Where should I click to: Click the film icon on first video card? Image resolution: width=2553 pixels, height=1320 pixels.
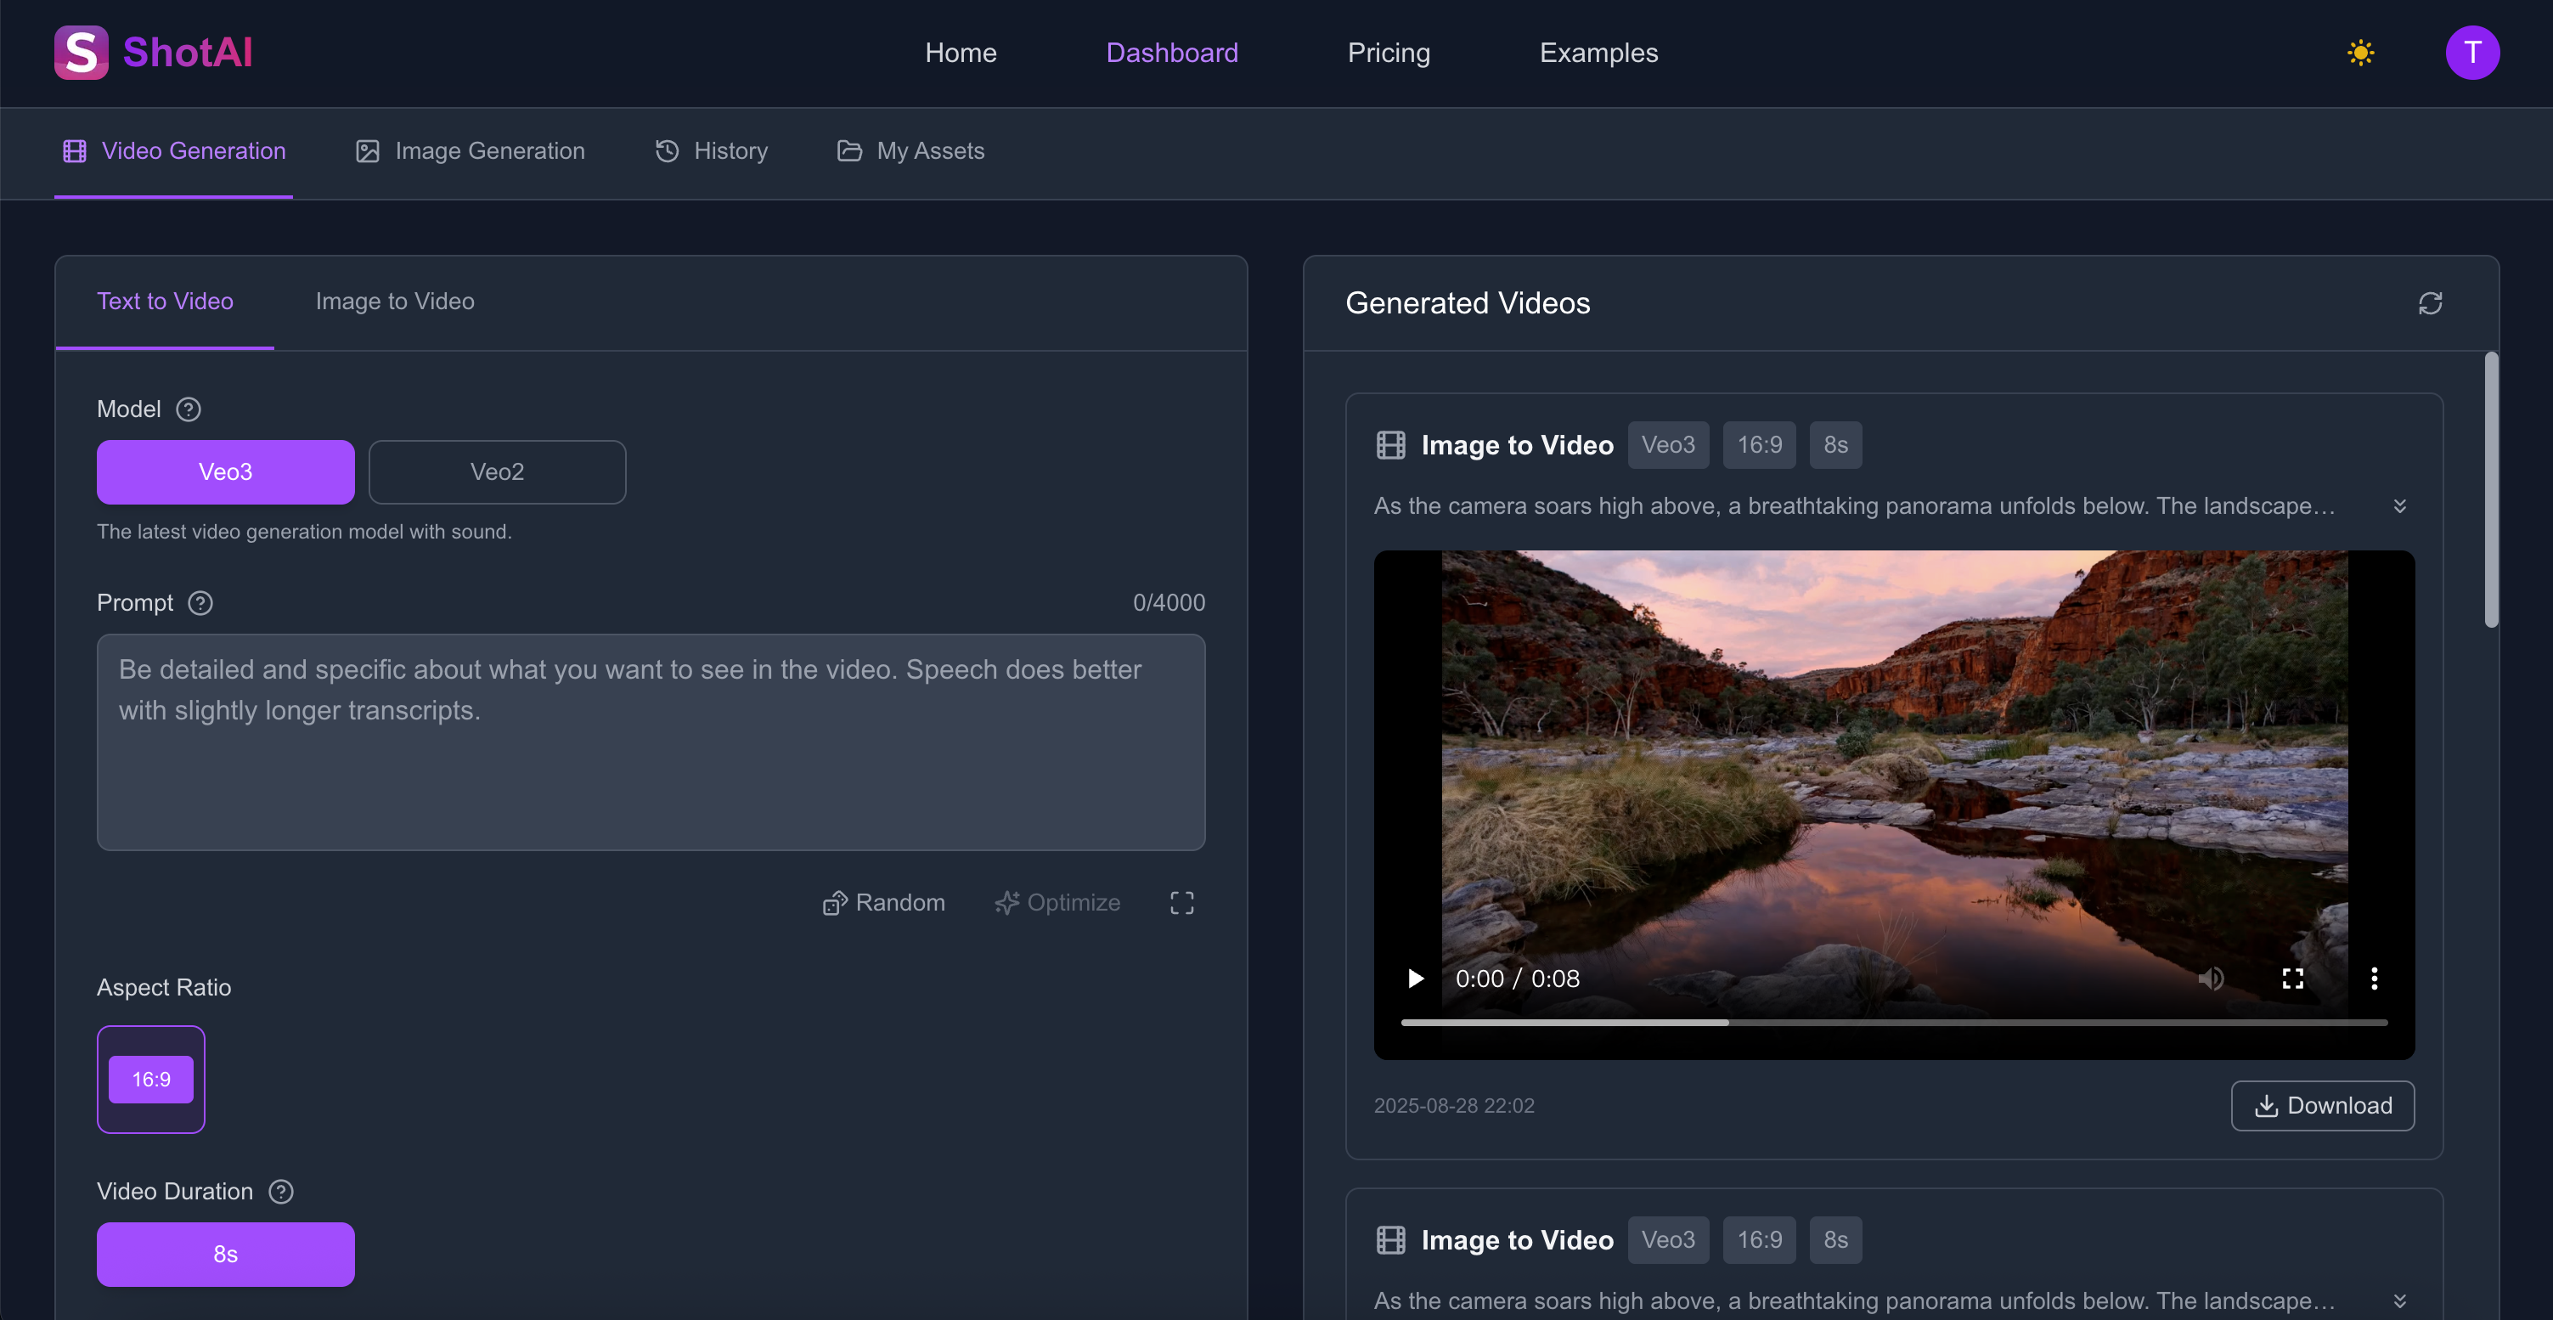pyautogui.click(x=1390, y=445)
